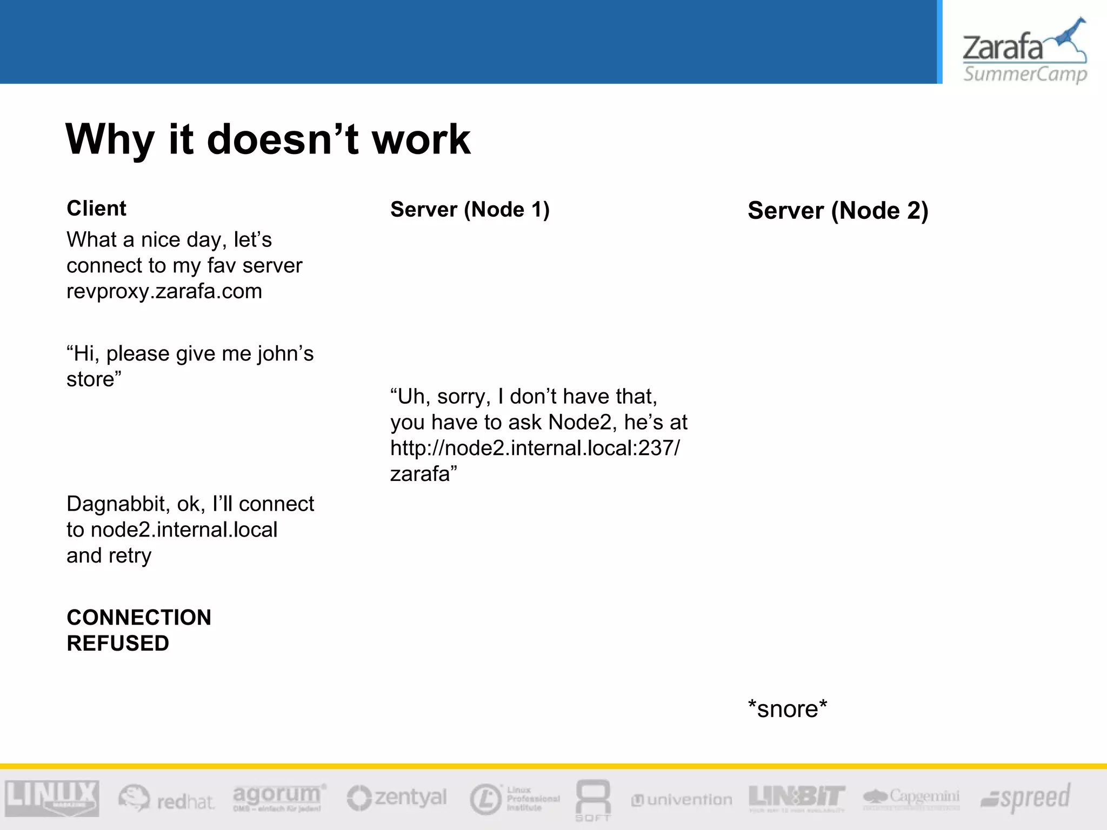Click the LINBIT sponsor logo

coord(797,798)
